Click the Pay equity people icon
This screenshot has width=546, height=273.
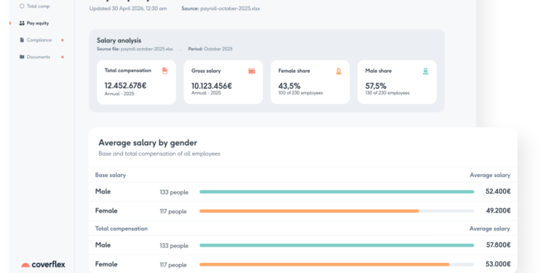pyautogui.click(x=22, y=23)
